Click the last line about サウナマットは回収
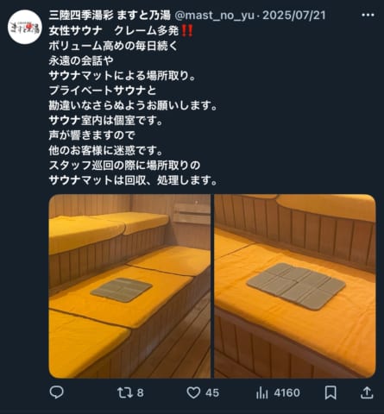Viewport: 384px width, 414px height. click(133, 180)
